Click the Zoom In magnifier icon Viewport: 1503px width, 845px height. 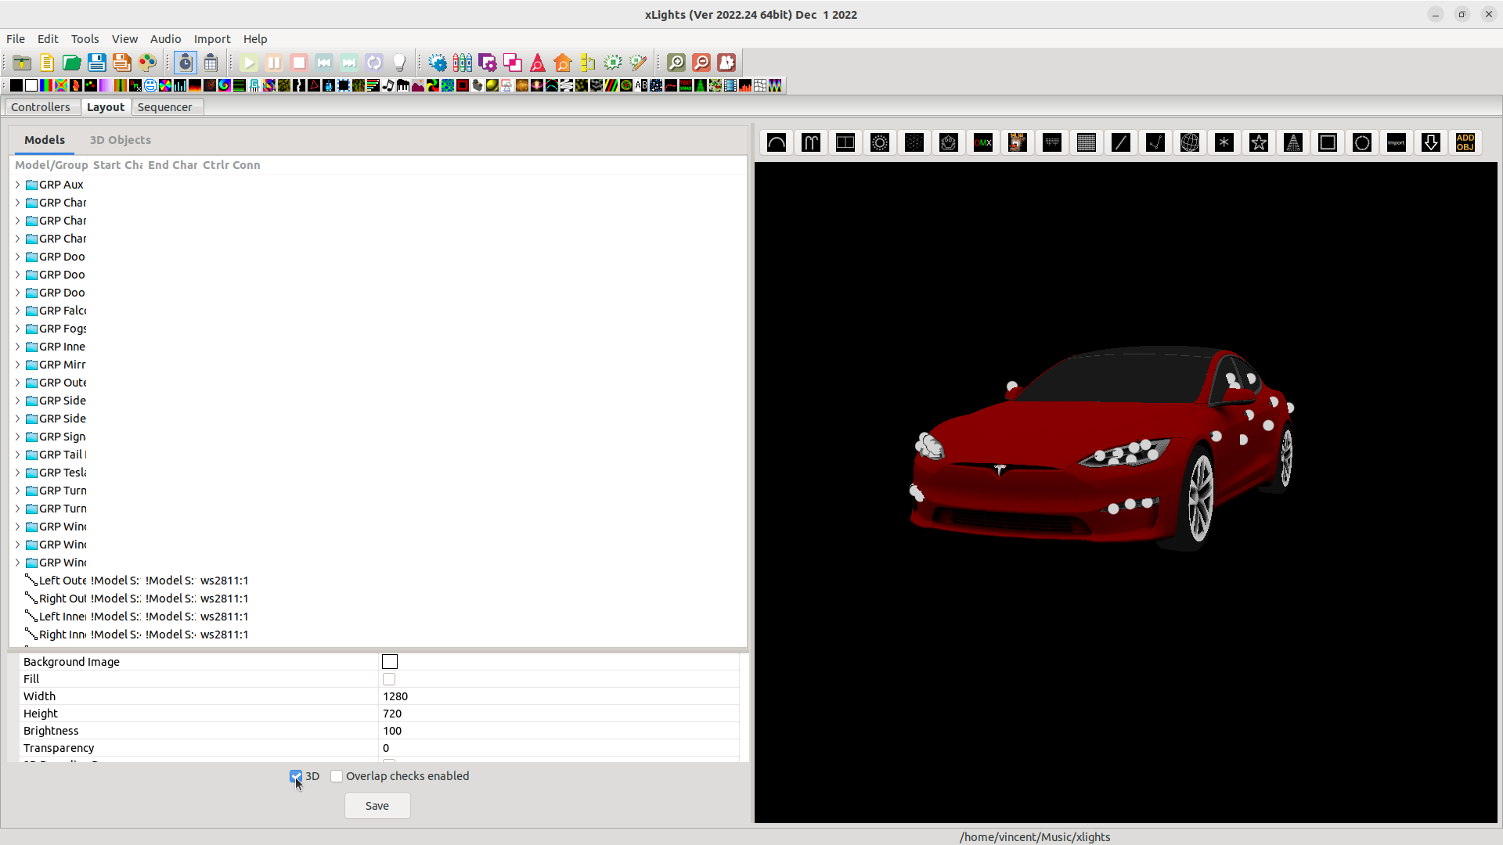coord(676,63)
